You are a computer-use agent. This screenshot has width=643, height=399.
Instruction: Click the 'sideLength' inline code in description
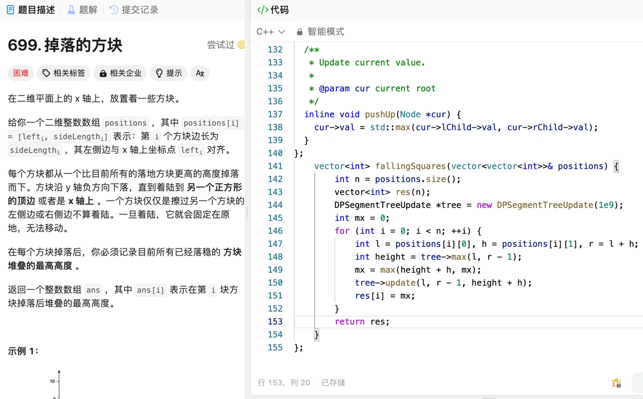click(34, 150)
